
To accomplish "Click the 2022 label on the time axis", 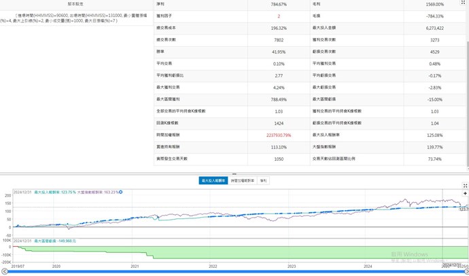I will tap(213, 267).
